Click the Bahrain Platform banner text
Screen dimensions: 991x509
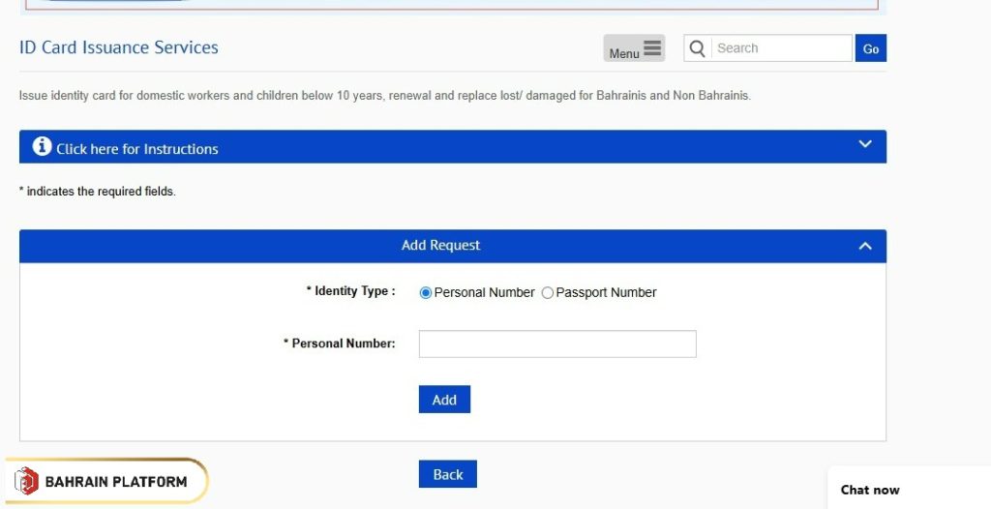pos(116,482)
